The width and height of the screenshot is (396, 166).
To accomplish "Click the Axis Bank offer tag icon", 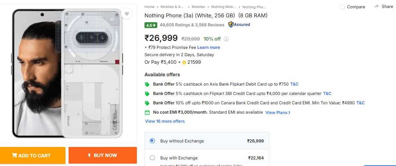I will click(147, 84).
